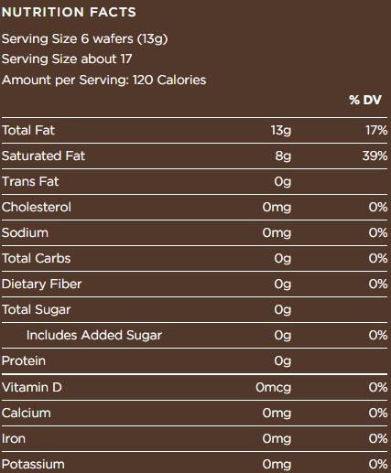391x473 pixels.
Task: Click the Sodium 0mg value
Action: click(x=277, y=233)
